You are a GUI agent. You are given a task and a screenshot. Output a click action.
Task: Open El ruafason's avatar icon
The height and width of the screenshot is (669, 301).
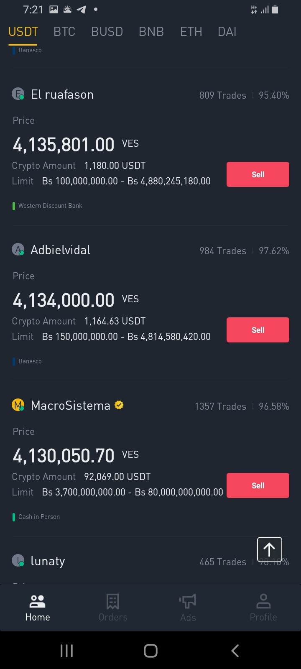pos(18,94)
